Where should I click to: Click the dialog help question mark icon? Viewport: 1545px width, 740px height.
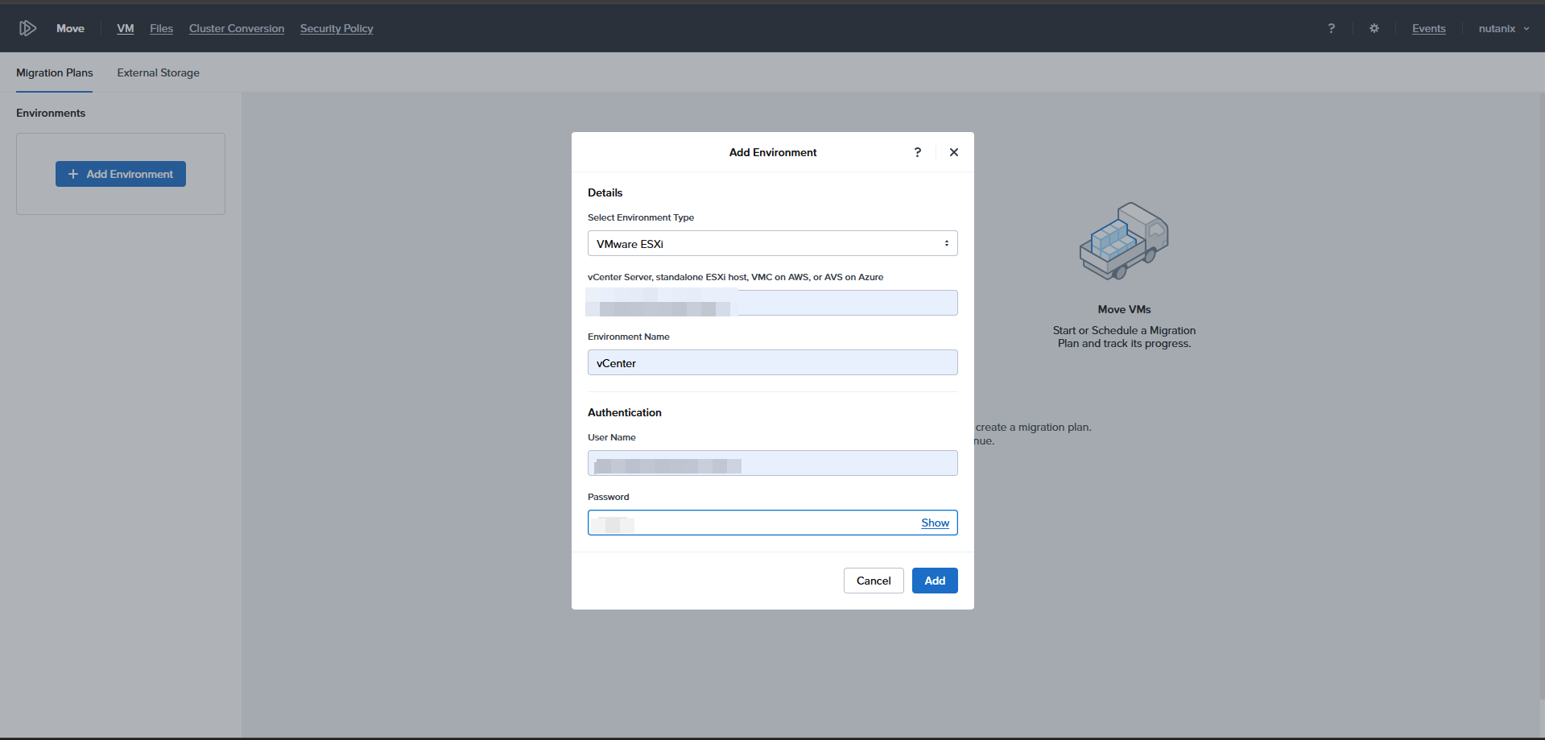coord(918,152)
